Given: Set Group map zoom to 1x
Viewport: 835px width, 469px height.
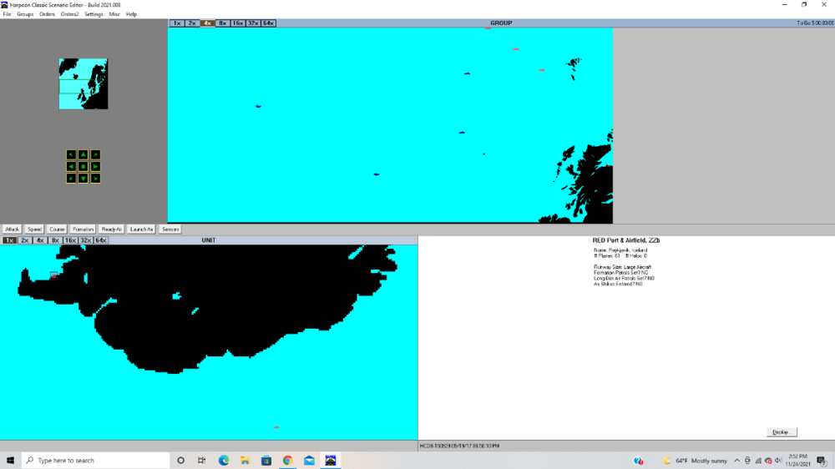Looking at the screenshot, I should [x=177, y=23].
